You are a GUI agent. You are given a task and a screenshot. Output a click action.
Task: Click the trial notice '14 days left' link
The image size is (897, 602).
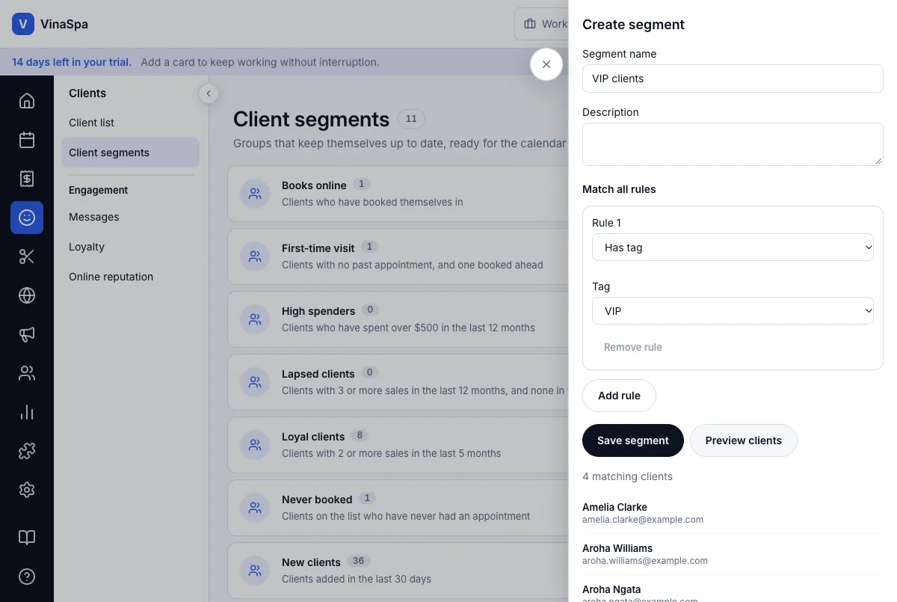[72, 62]
